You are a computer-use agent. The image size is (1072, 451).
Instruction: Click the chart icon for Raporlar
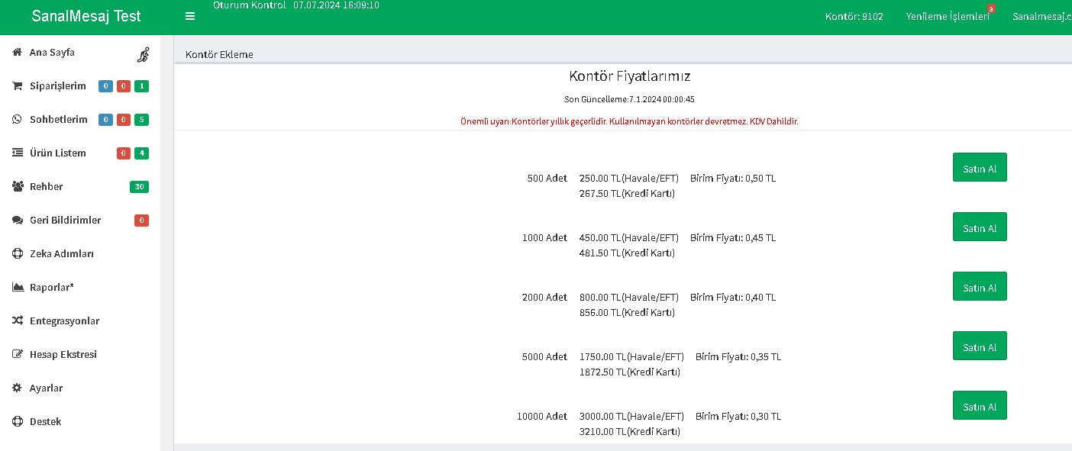click(17, 288)
